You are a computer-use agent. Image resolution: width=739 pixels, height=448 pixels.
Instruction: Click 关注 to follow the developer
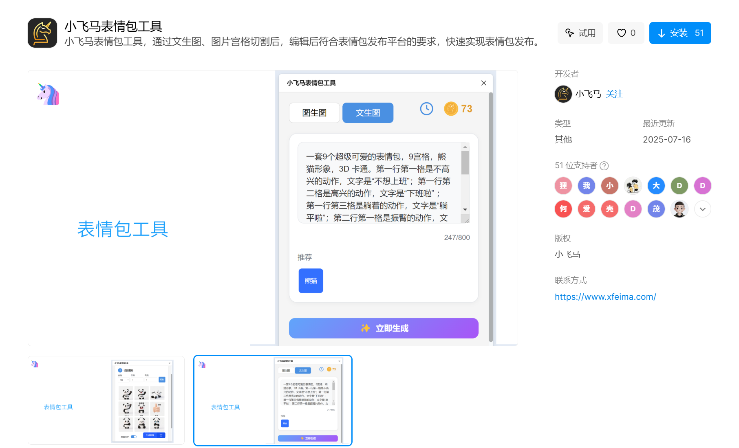coord(614,94)
